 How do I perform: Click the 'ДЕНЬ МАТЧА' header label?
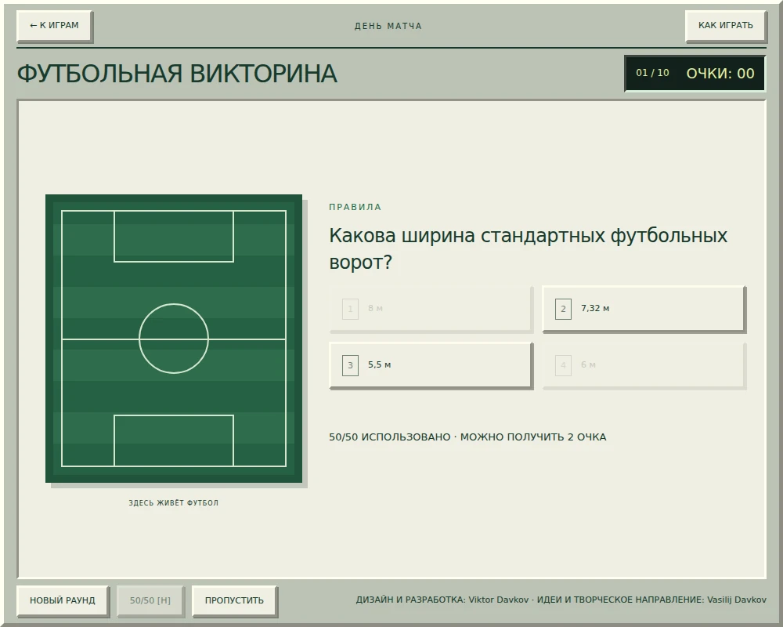(x=388, y=26)
